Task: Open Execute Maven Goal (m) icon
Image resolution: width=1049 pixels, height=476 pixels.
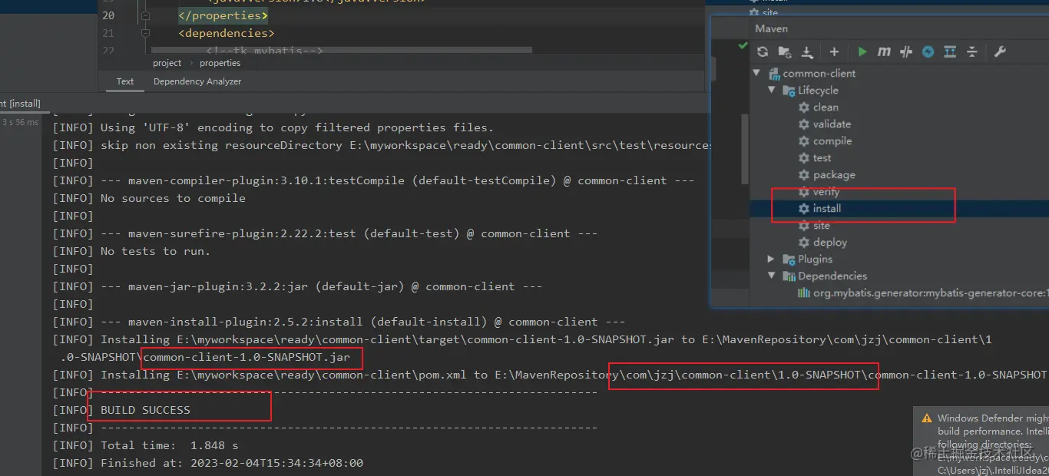Action: pyautogui.click(x=884, y=51)
